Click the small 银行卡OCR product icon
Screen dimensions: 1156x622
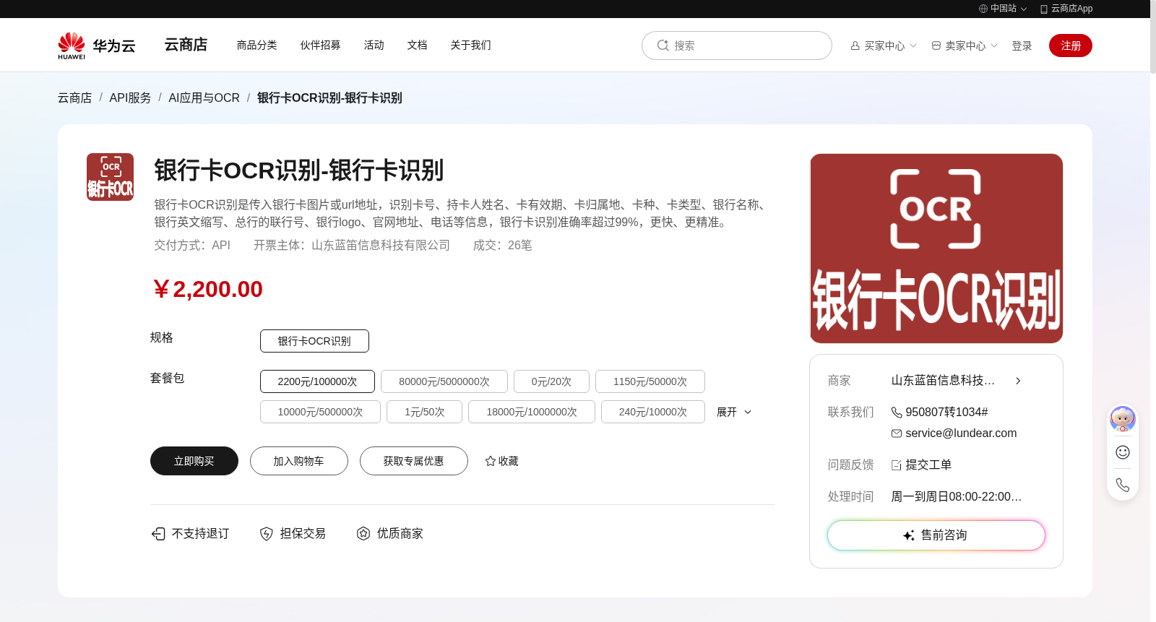(110, 177)
